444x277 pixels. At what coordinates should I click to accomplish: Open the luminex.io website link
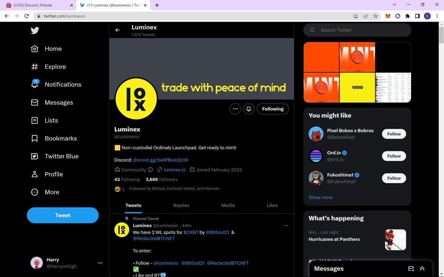point(175,170)
